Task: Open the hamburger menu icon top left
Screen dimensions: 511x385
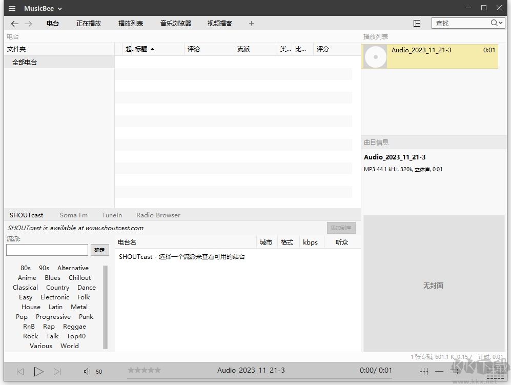Action: 11,8
